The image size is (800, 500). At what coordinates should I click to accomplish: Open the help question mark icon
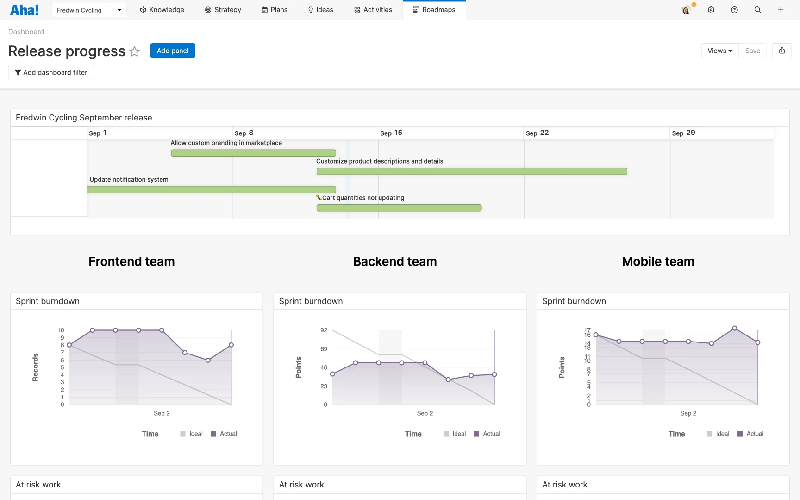[x=734, y=9]
